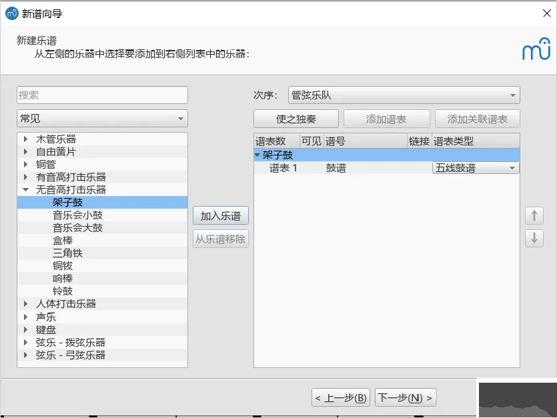The image size is (557, 418).
Task: Click the MuseScore icon in the title bar
Action: pos(11,13)
